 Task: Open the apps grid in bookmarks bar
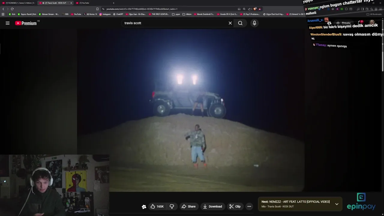tap(3, 14)
